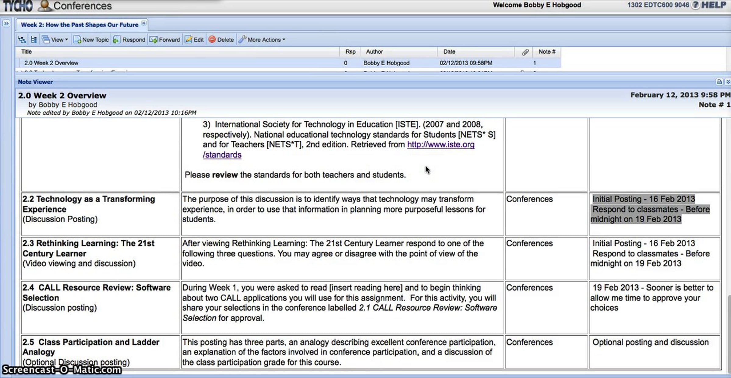Open the iste.org standards hyperlink
Image resolution: width=731 pixels, height=378 pixels.
pos(440,145)
